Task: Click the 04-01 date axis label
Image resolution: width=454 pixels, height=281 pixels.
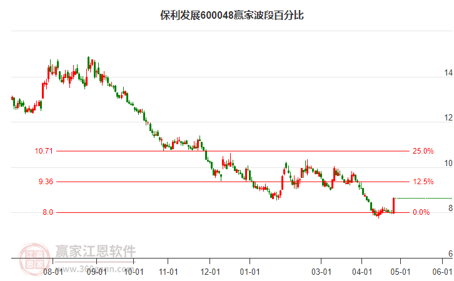Action: coord(362,272)
